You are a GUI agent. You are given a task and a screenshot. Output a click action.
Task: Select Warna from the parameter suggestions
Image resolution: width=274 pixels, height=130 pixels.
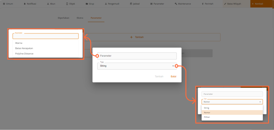(19, 43)
